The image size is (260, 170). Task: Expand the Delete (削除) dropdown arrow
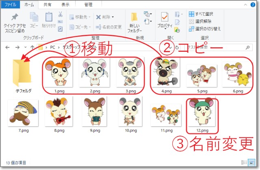point(113,17)
